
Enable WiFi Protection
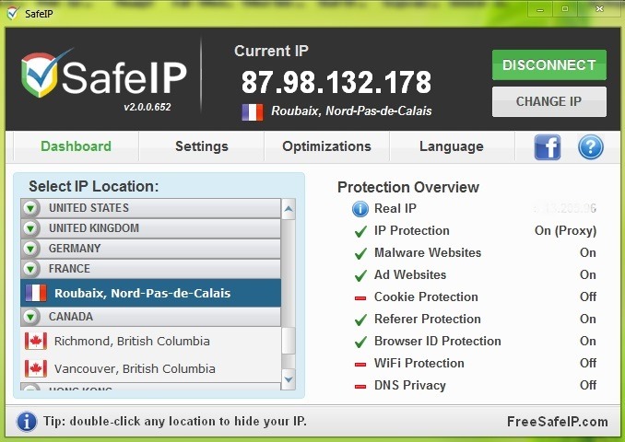pyautogui.click(x=360, y=364)
